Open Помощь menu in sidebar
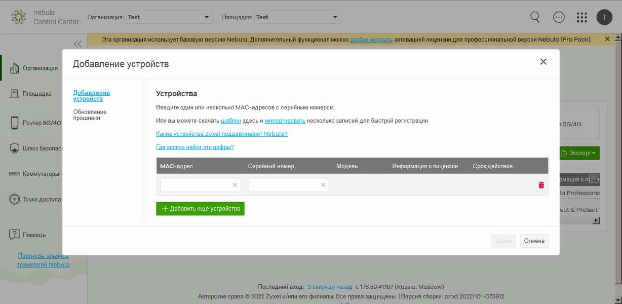This screenshot has width=622, height=304. 34,235
